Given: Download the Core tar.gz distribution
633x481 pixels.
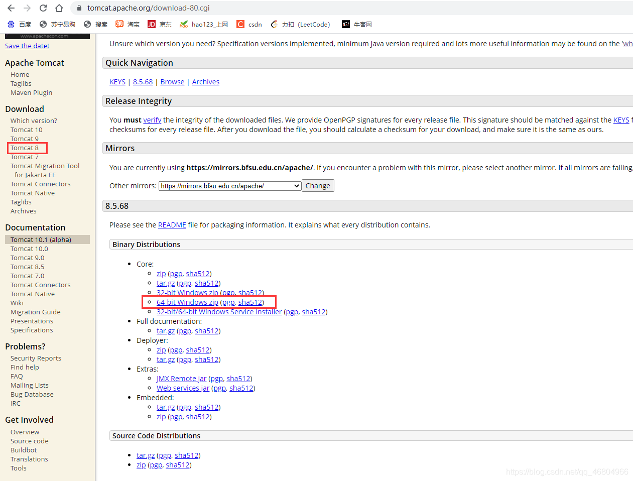Looking at the screenshot, I should pyautogui.click(x=166, y=283).
